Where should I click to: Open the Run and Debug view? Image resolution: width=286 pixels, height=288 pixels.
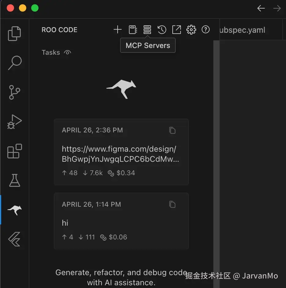pos(14,122)
